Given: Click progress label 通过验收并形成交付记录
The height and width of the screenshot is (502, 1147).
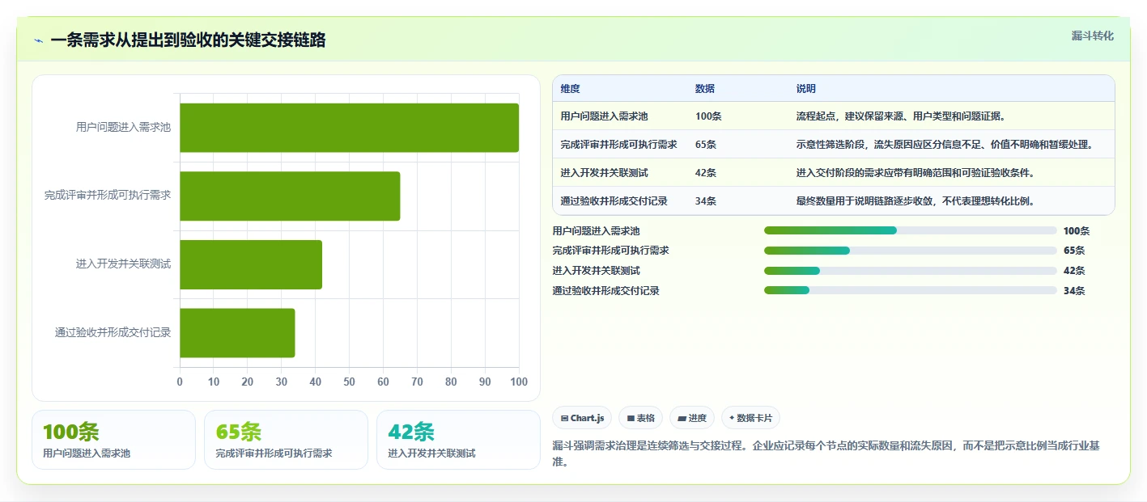Looking at the screenshot, I should [x=606, y=291].
